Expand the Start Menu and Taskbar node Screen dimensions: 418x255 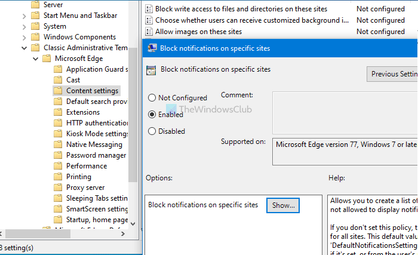coord(24,16)
